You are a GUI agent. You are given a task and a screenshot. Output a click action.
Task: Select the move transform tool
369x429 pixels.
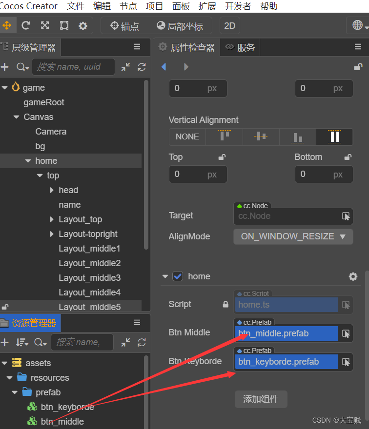tap(7, 26)
